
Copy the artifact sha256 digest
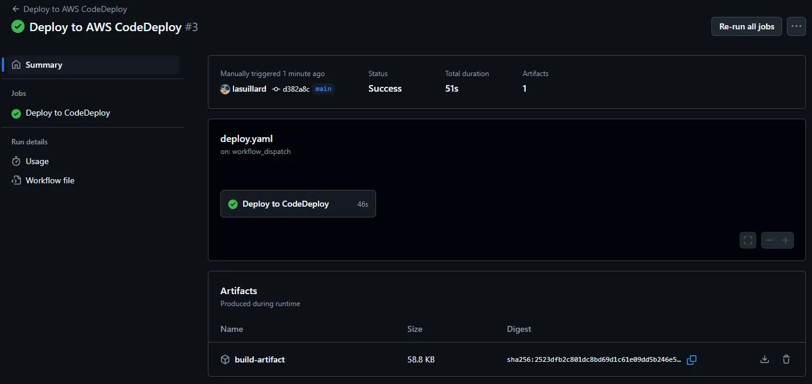692,359
